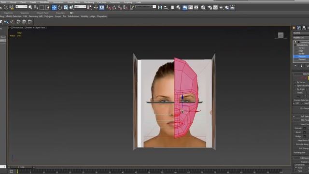Toggle the Spinner Snap button

point(126,8)
